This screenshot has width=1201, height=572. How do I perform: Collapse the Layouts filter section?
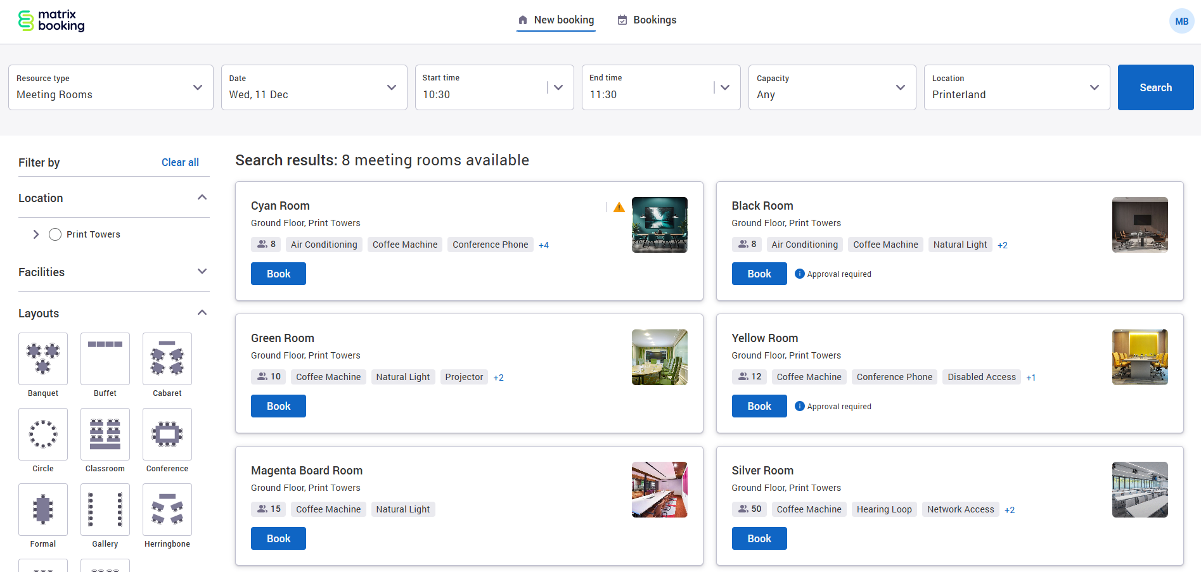point(202,313)
